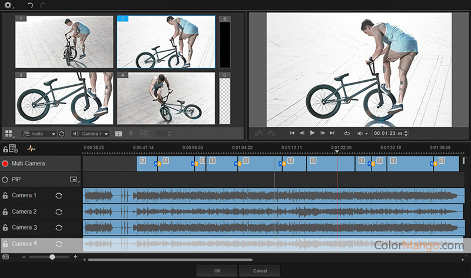Click the timeline zoom slider handle
The height and width of the screenshot is (278, 471).
(x=52, y=257)
